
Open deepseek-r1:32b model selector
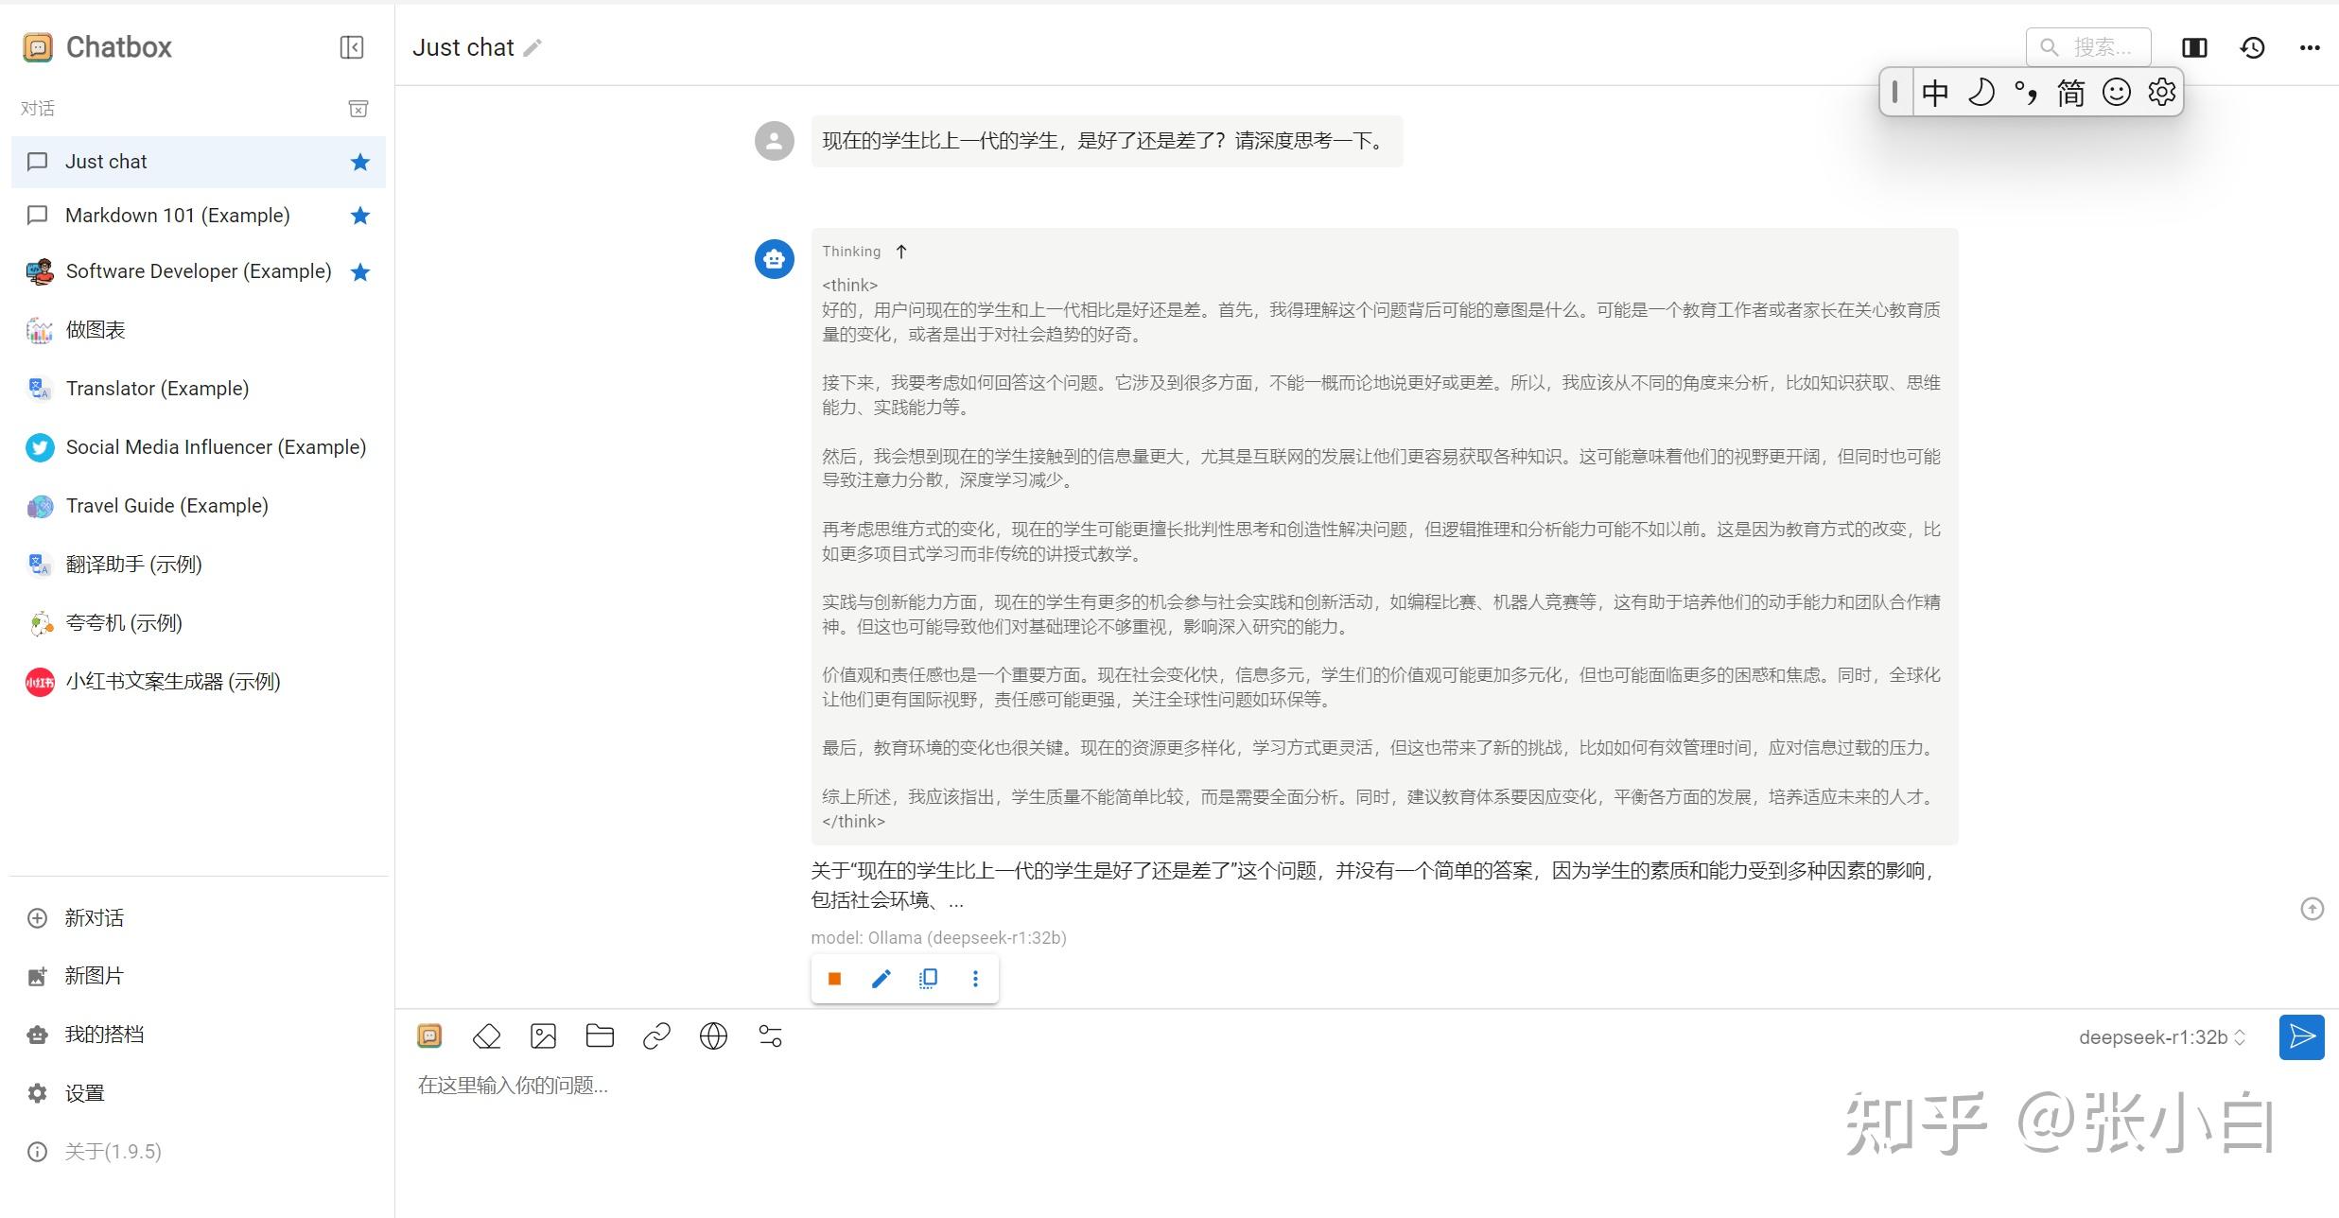2162,1037
